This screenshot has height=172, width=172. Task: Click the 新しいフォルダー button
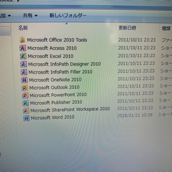coord(68,15)
